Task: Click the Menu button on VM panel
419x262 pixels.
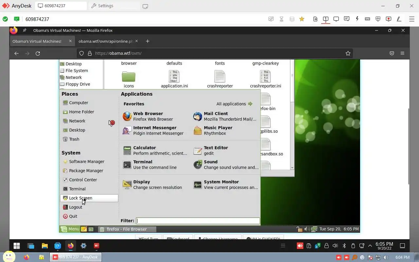Action: 70,229
